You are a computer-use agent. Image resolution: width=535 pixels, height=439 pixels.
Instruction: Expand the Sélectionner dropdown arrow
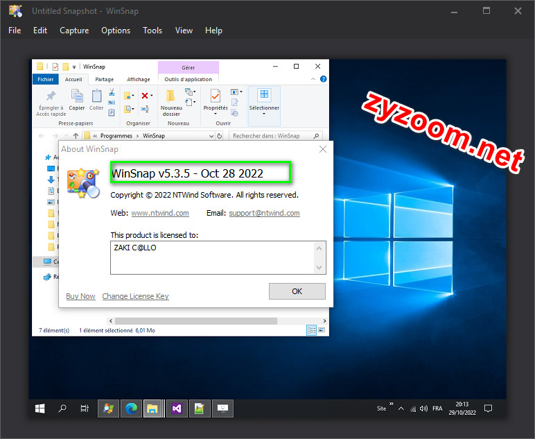(264, 114)
